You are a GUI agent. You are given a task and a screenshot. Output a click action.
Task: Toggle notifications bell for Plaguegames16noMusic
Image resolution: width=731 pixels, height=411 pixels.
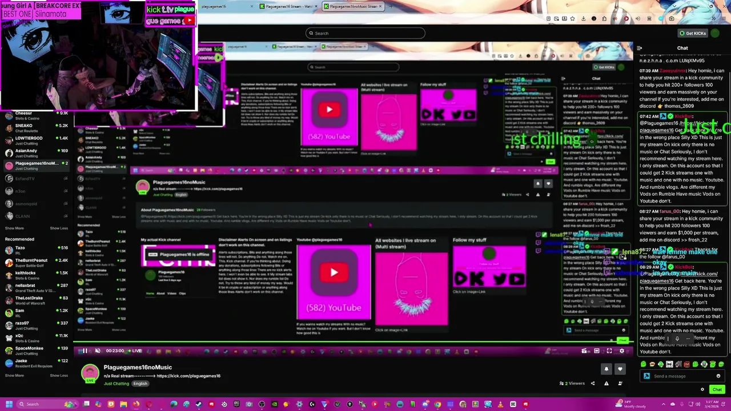tap(607, 369)
